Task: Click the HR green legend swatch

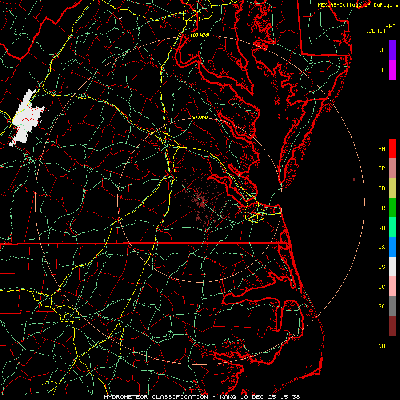Action: click(x=392, y=208)
